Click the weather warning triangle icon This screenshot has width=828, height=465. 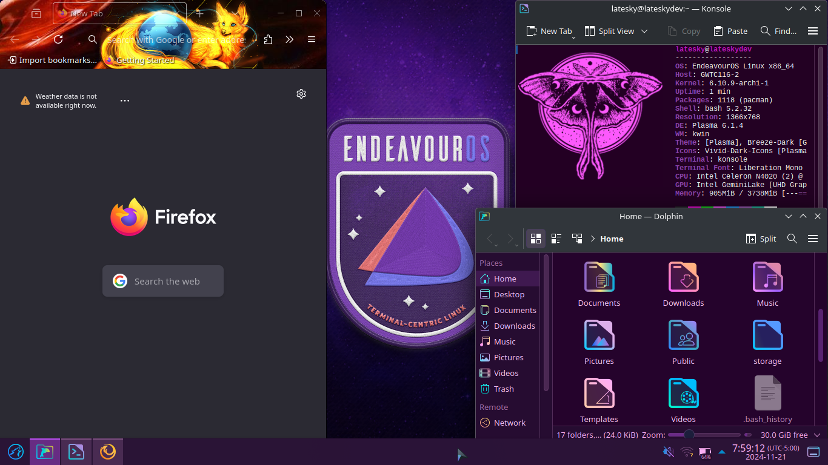point(25,101)
